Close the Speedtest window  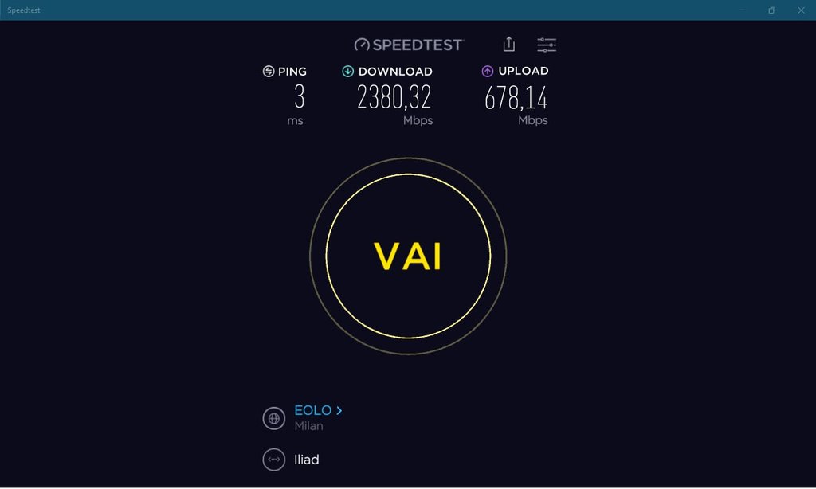tap(801, 10)
